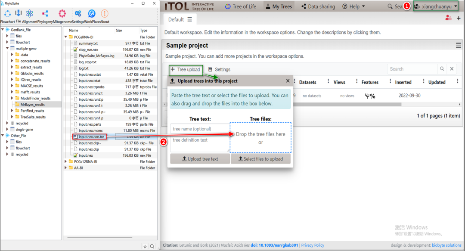This screenshot has width=465, height=251.
Task: Click the tree files drop zone
Action: pos(260,138)
